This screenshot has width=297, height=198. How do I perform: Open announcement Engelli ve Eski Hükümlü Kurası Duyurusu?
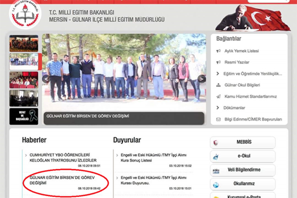click(153, 180)
